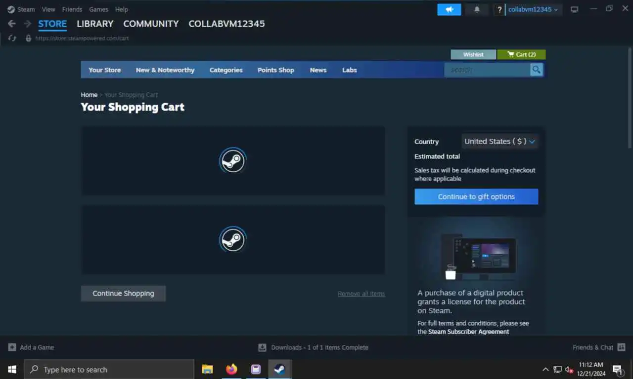Open the View menu
The image size is (633, 379).
coord(48,9)
